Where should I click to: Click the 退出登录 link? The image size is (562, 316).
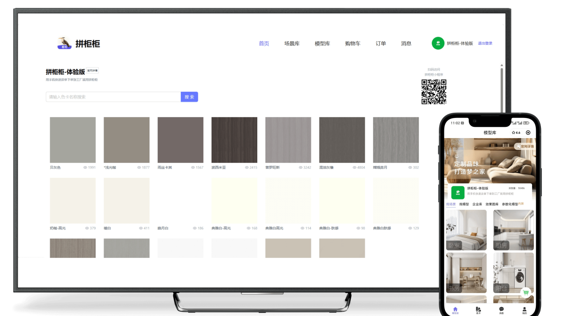click(485, 44)
